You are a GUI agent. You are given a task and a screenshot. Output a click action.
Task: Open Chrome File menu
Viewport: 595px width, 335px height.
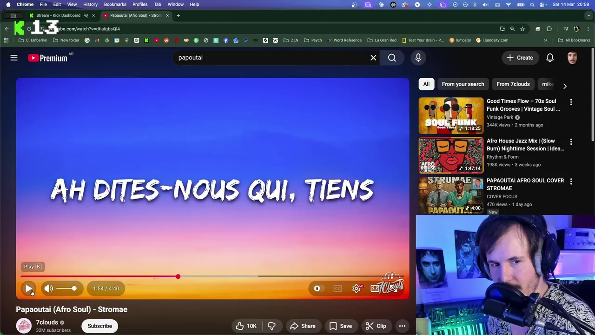point(43,4)
